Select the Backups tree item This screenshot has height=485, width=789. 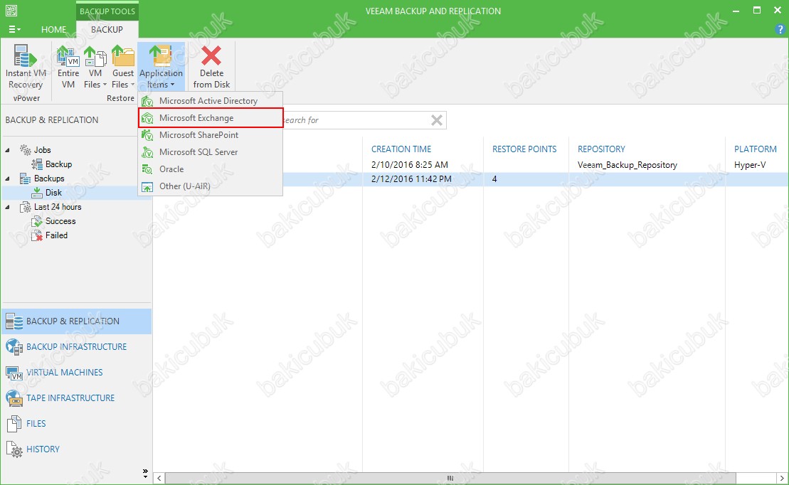(x=49, y=178)
